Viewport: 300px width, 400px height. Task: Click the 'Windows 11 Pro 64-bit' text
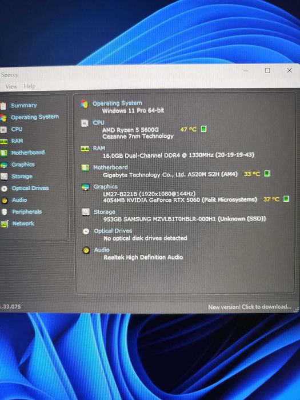(133, 110)
